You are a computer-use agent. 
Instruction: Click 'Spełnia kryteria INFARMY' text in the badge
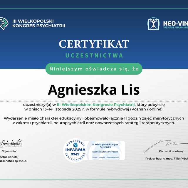coord(105,152)
